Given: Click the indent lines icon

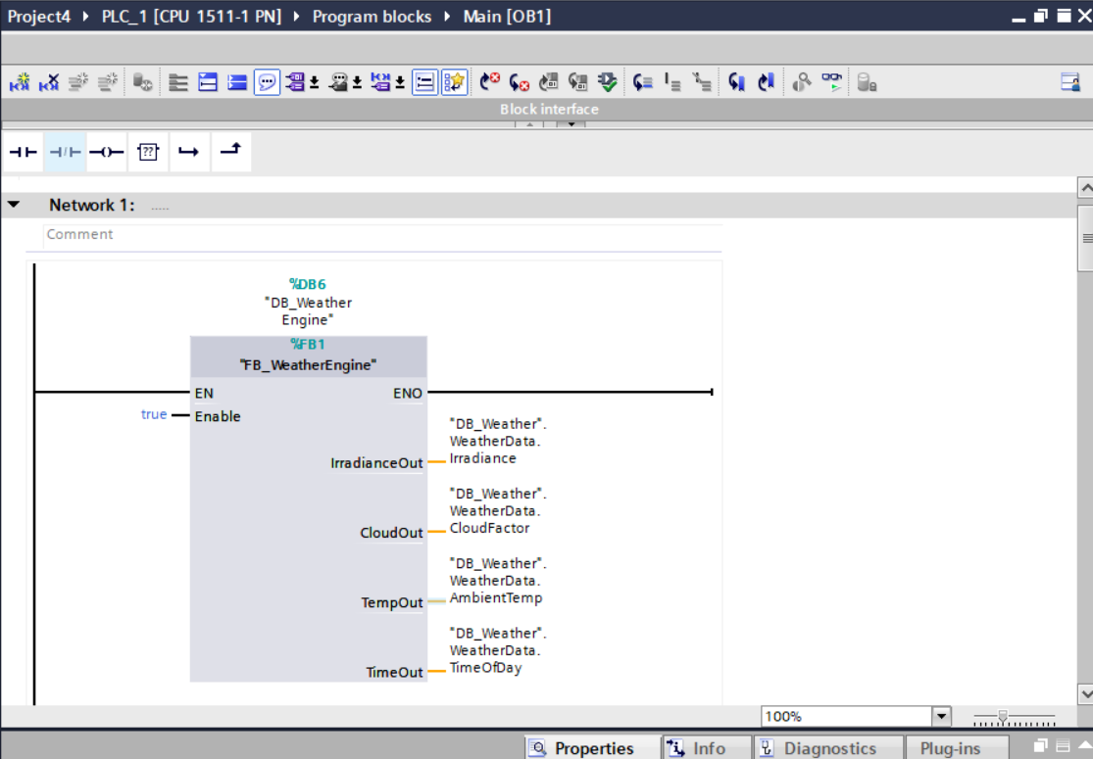Looking at the screenshot, I should tap(671, 82).
